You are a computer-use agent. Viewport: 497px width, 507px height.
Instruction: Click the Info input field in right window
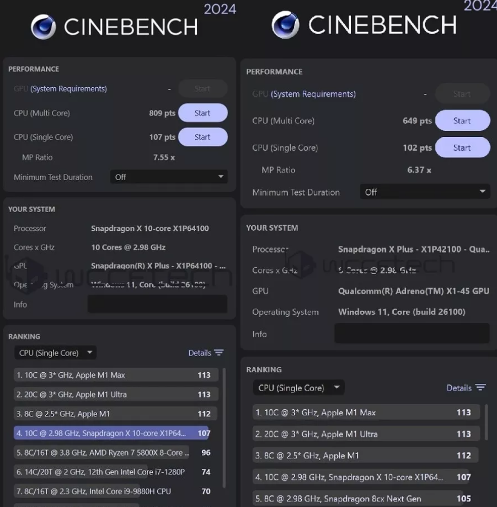coord(412,334)
